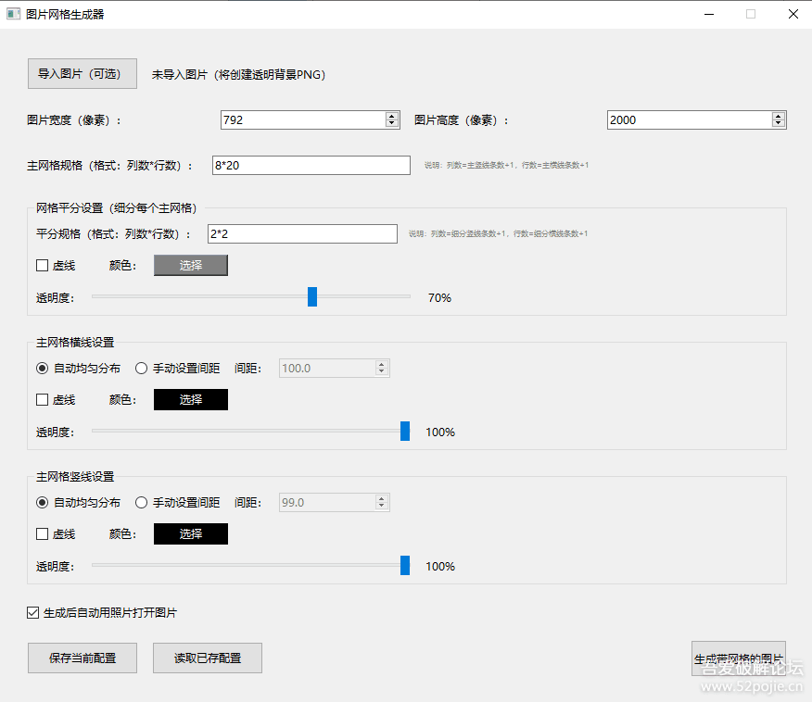Click the 读取已存配置 button
The width and height of the screenshot is (812, 702).
pyautogui.click(x=208, y=658)
